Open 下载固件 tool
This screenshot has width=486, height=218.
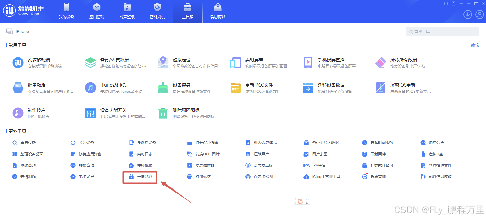pos(374,154)
